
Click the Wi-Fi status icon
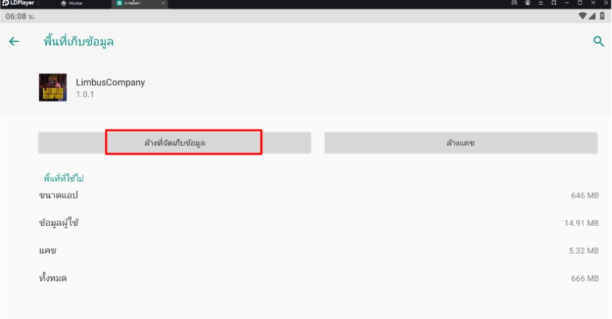pyautogui.click(x=582, y=16)
